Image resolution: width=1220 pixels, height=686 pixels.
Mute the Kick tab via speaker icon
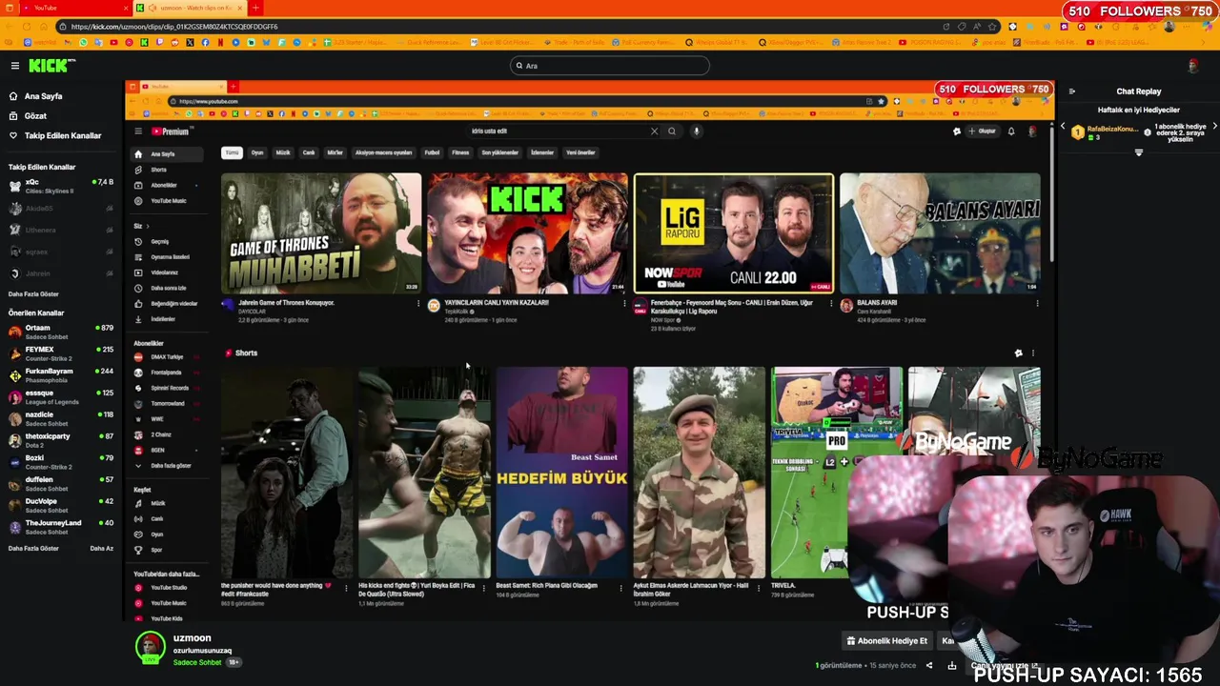[x=152, y=8]
